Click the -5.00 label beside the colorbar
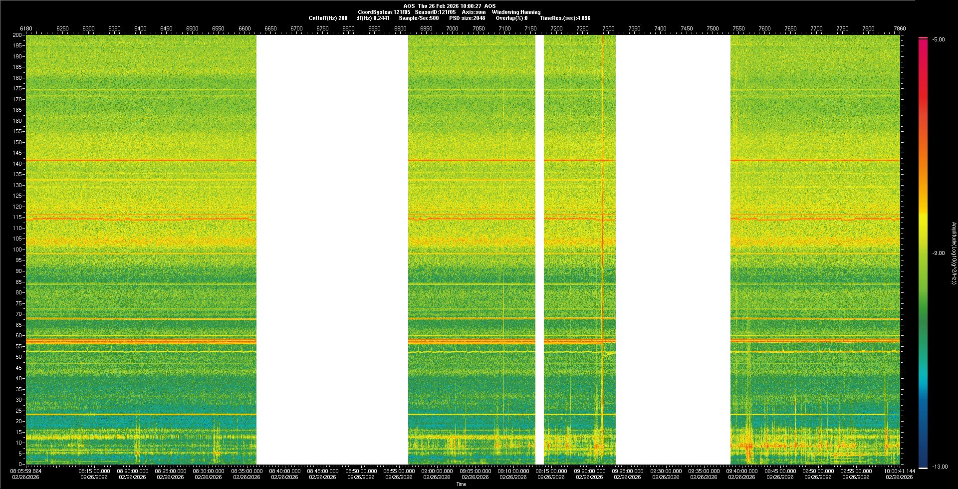This screenshot has height=489, width=958. [939, 40]
